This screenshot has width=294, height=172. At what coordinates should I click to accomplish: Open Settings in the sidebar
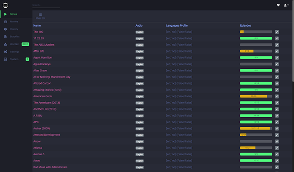point(16,52)
